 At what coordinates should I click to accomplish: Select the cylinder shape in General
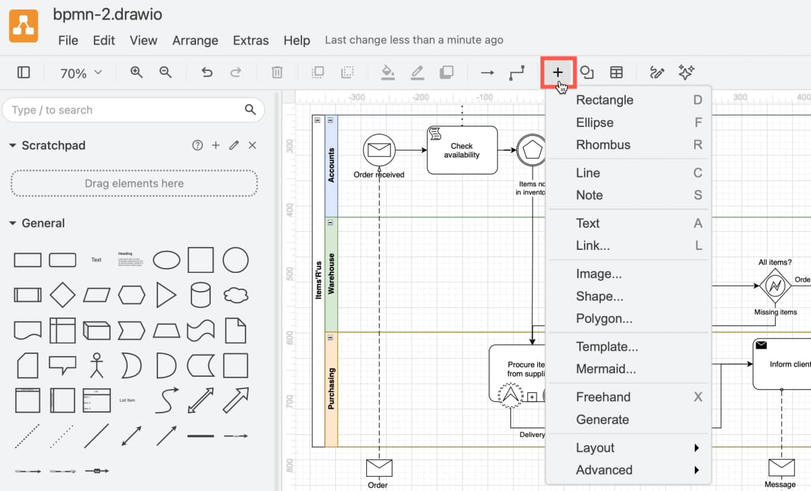201,294
